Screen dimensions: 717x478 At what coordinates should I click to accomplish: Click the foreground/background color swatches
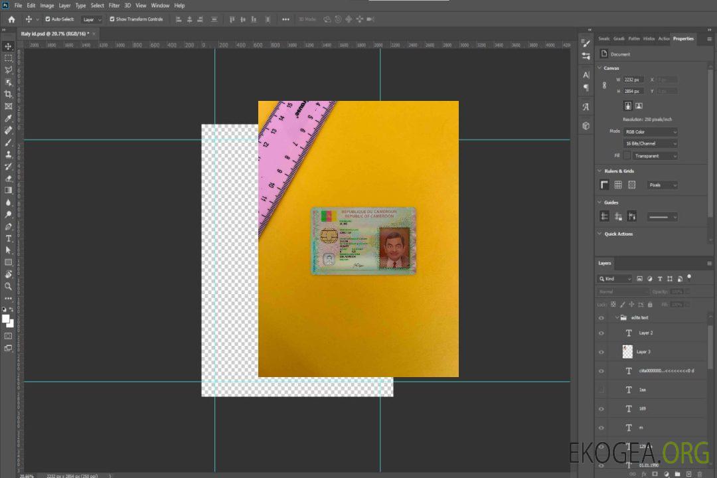pos(8,321)
